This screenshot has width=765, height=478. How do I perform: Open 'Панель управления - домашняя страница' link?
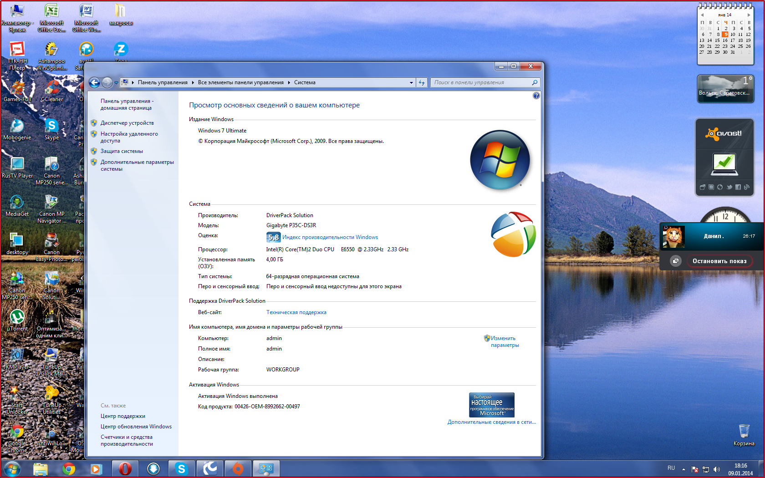tap(127, 104)
